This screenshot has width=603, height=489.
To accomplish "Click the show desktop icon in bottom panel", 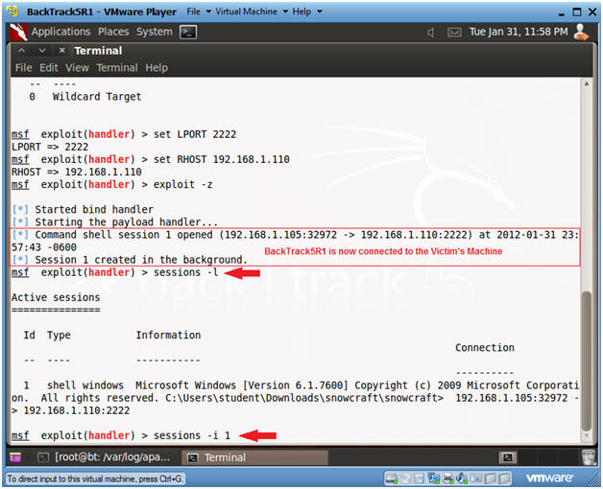I will (15, 457).
